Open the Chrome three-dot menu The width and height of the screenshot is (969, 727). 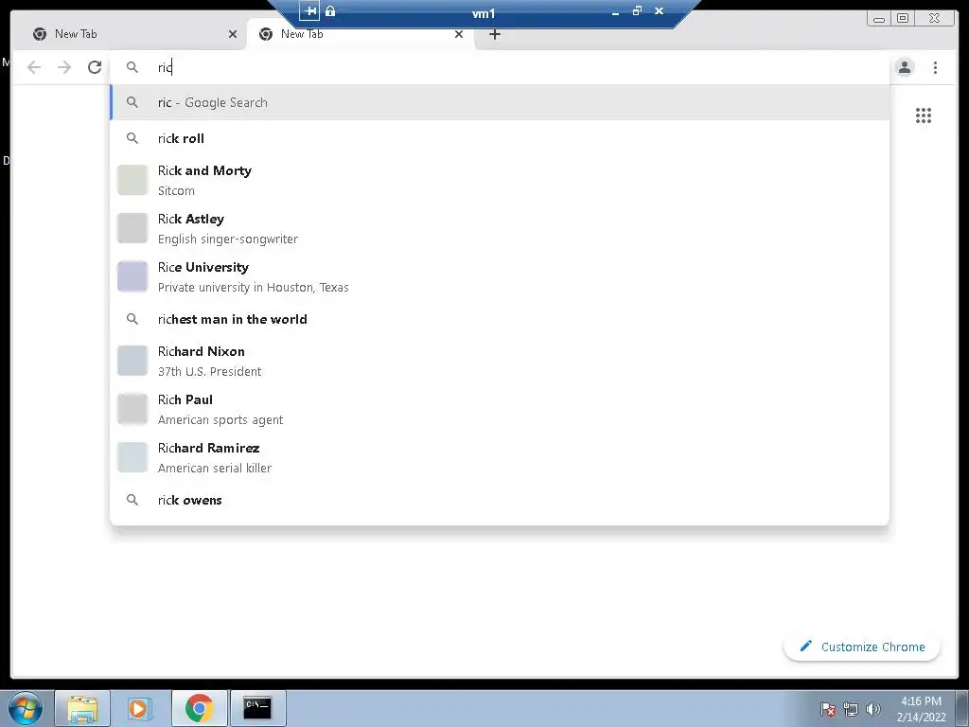tap(935, 67)
